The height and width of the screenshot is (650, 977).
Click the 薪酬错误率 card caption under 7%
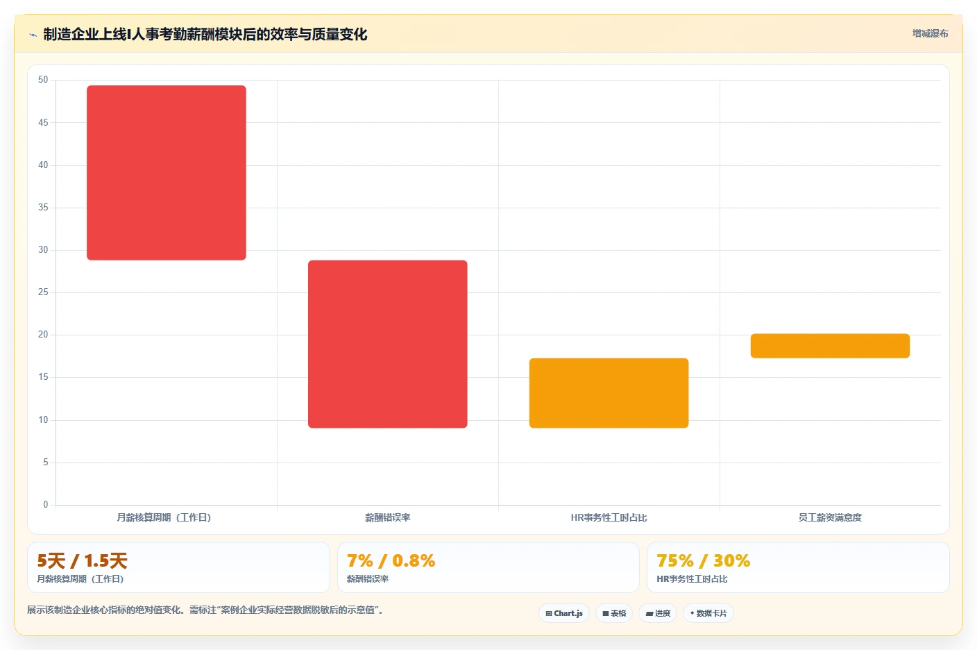coord(368,579)
